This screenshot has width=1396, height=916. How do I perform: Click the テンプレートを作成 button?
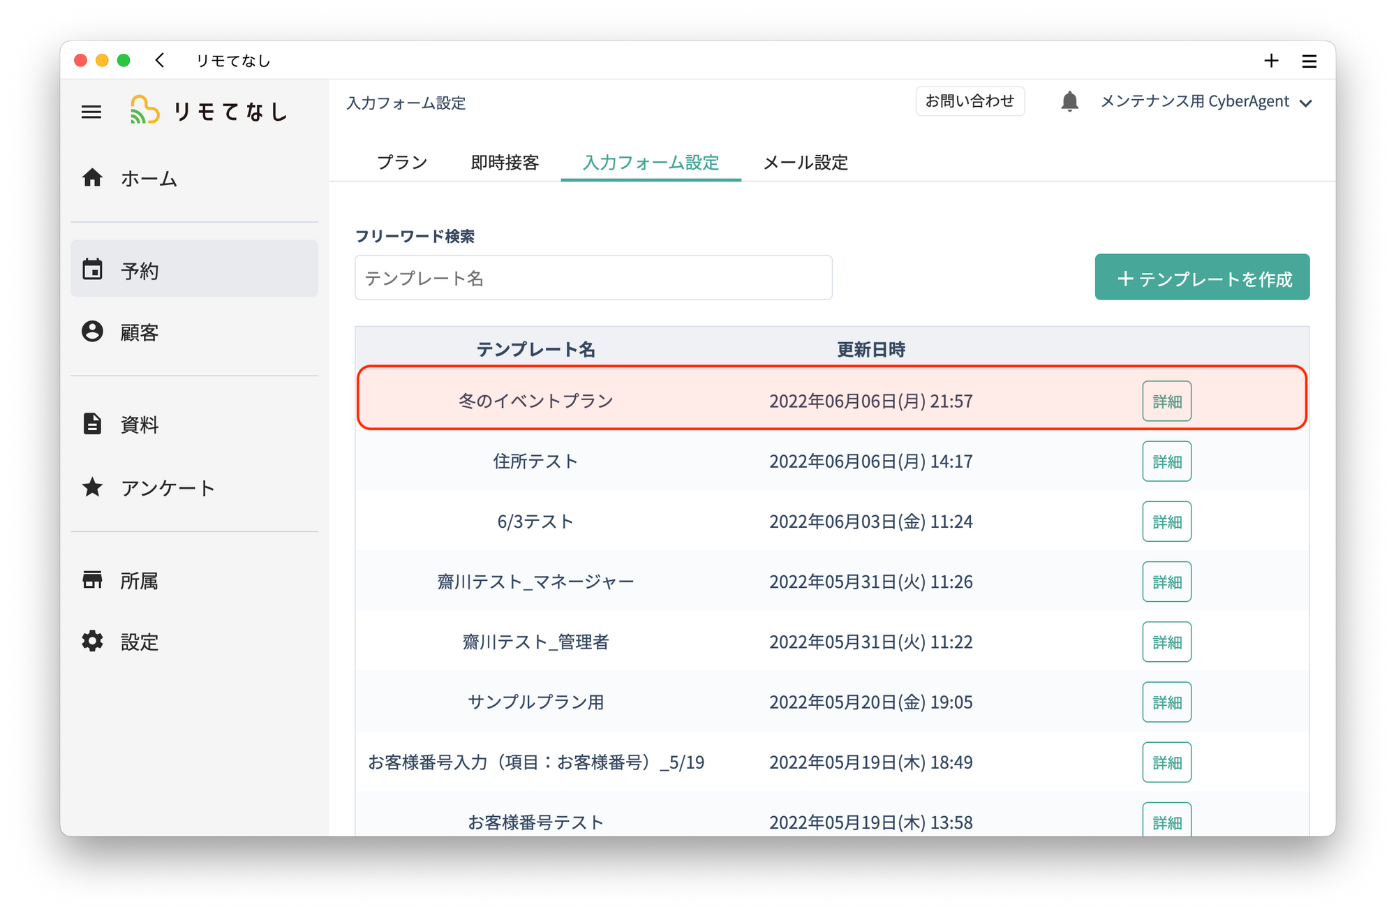click(1202, 278)
